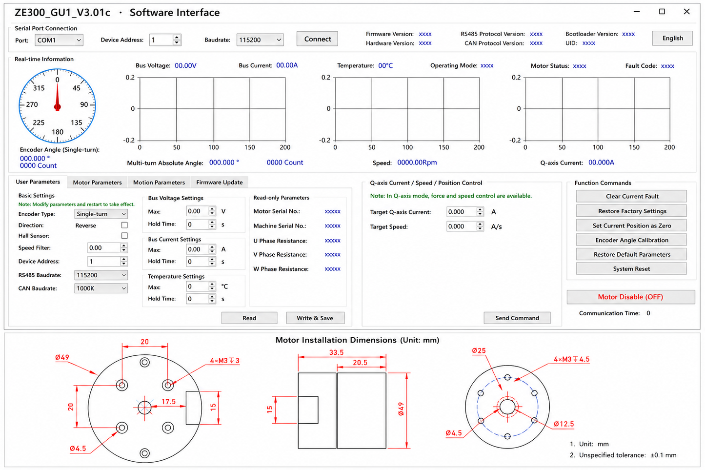Viewport: 705px width, 470px height.
Task: Switch to the Motor Parameters tab
Action: click(x=97, y=182)
